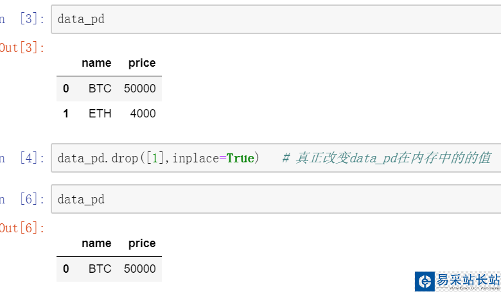Select the price header in Out[6] table
The width and height of the screenshot is (501, 292).
pyautogui.click(x=142, y=243)
